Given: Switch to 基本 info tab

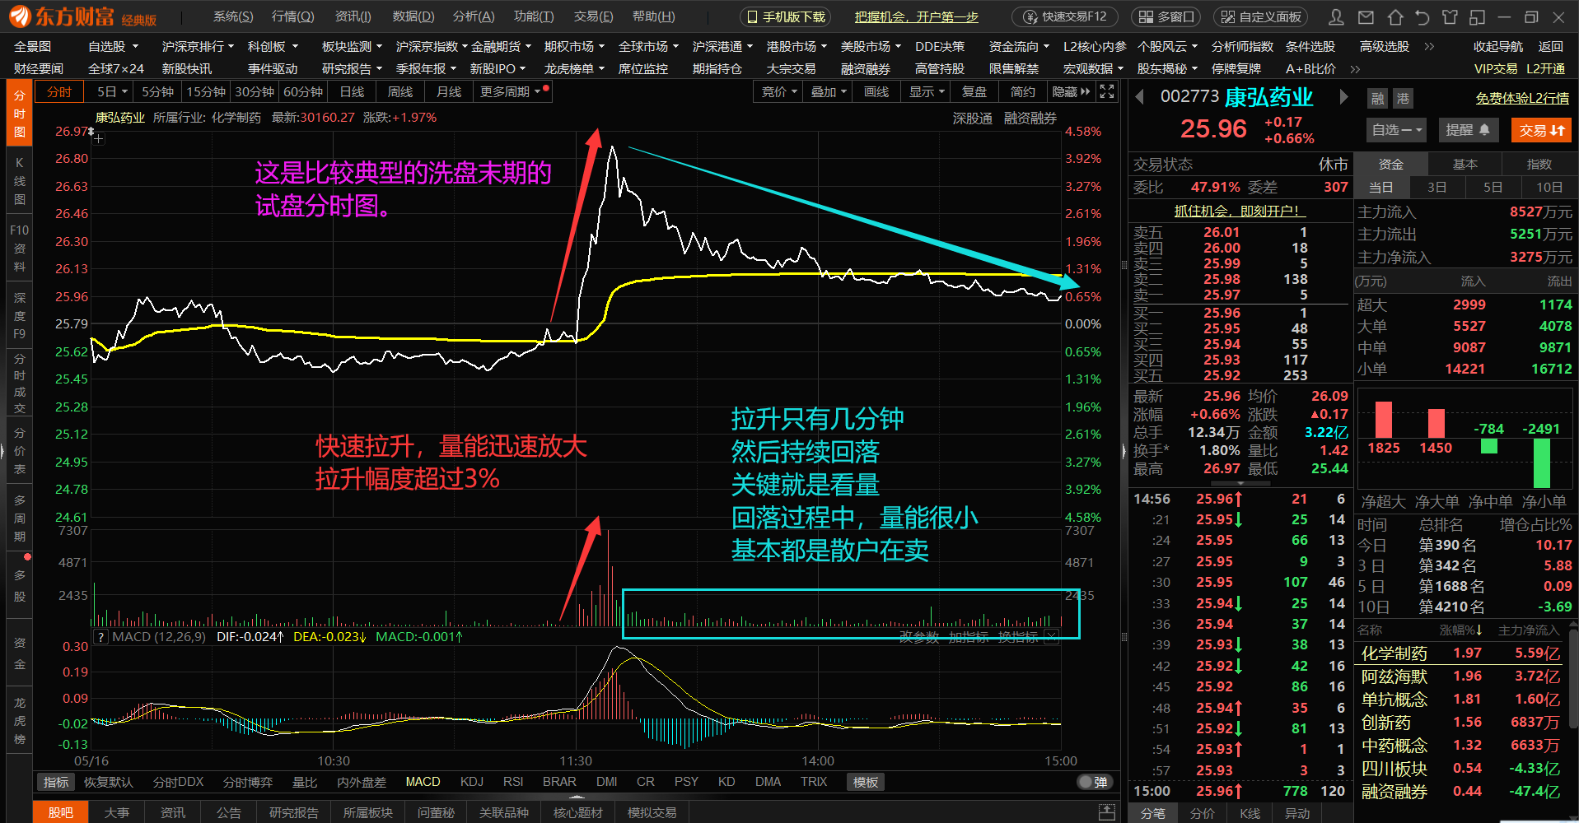Looking at the screenshot, I should pos(1465,165).
